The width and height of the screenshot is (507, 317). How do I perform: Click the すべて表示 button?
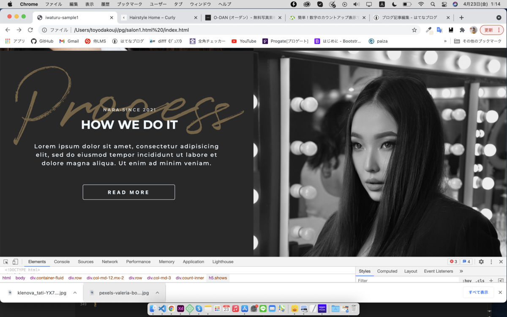[478, 292]
